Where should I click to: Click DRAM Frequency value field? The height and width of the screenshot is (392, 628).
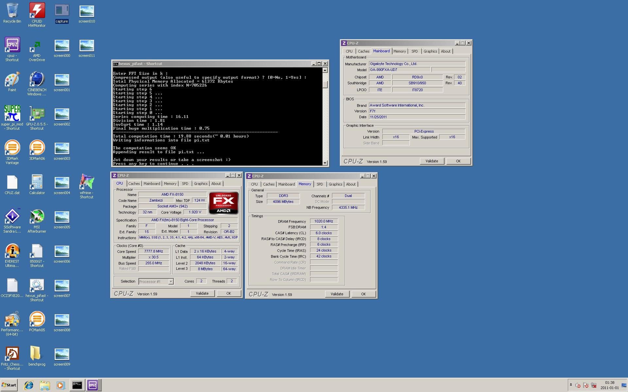pyautogui.click(x=324, y=221)
